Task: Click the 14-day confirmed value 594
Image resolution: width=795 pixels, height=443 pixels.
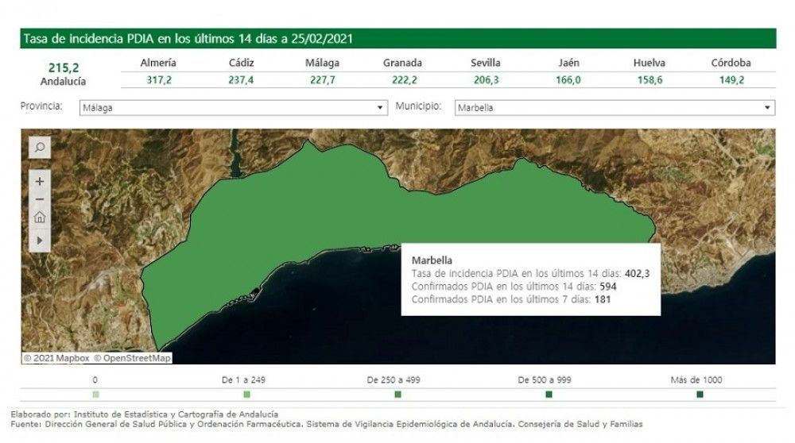Action: tap(608, 287)
